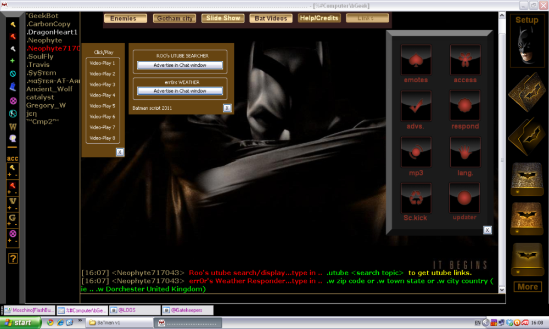
Task: Switch to the Moschino[FlashBu... window tab
Action: (30, 310)
